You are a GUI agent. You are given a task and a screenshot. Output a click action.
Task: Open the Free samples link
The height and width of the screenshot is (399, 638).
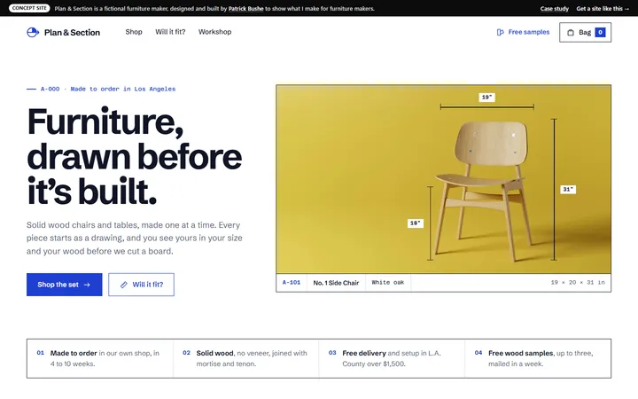click(x=523, y=32)
